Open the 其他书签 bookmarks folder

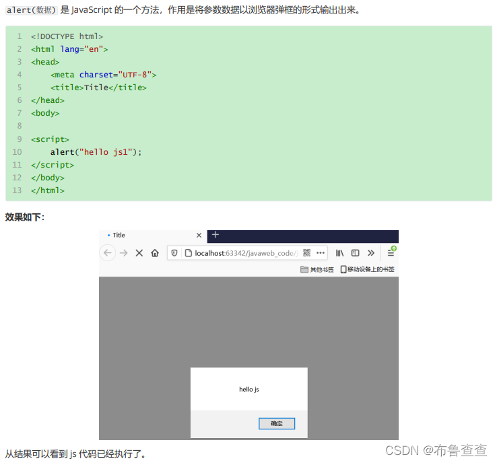[x=317, y=269]
